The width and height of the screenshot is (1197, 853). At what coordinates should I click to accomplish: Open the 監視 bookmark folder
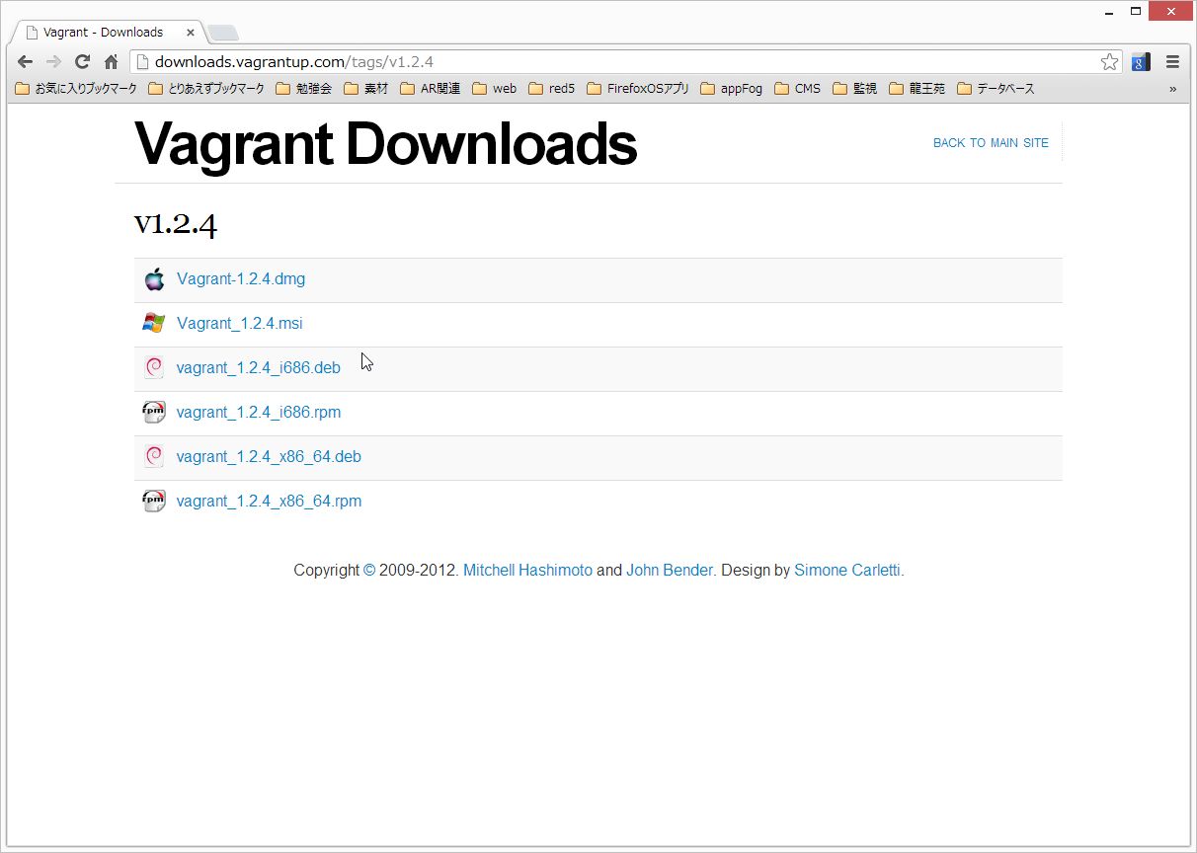click(854, 89)
